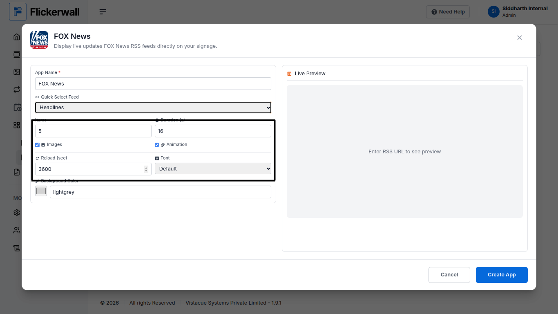This screenshot has width=558, height=314.
Task: Open the Font dropdown
Action: [x=213, y=169]
